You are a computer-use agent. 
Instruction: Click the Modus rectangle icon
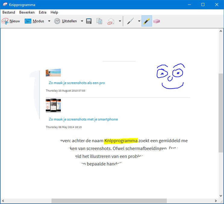28,21
